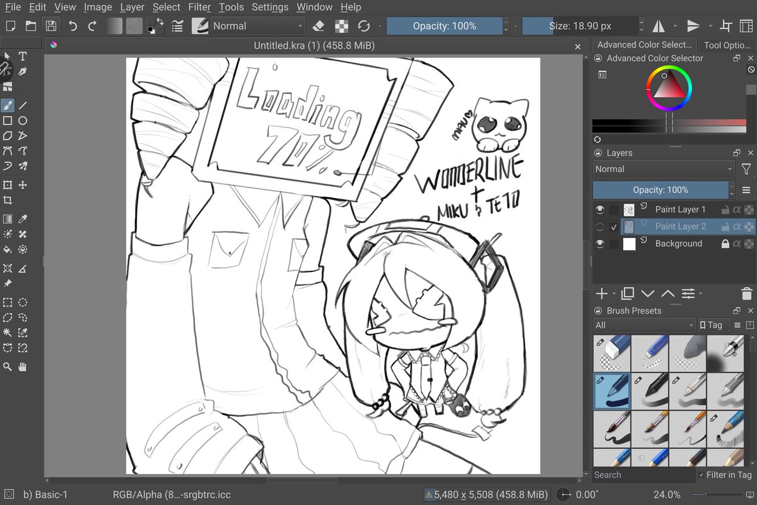This screenshot has width=757, height=505.
Task: Open layer blending mode dropdown
Action: point(664,169)
